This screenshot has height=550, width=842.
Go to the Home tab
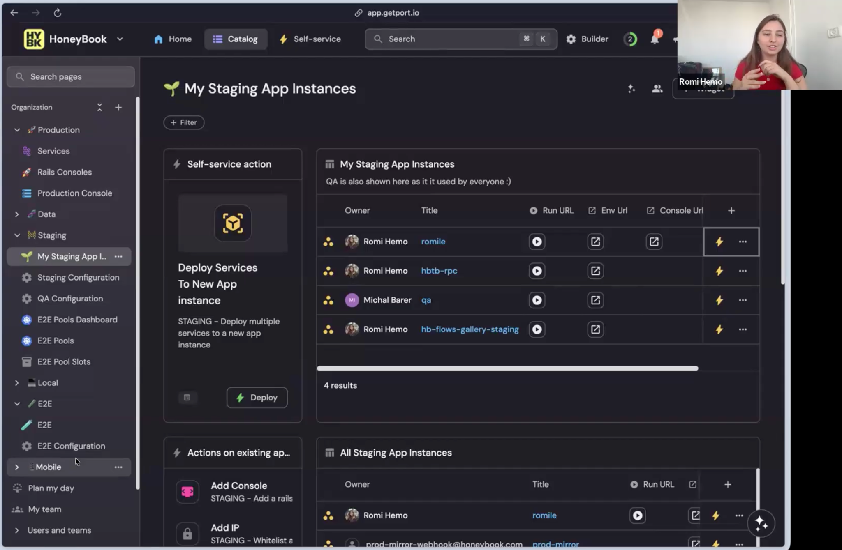click(173, 39)
